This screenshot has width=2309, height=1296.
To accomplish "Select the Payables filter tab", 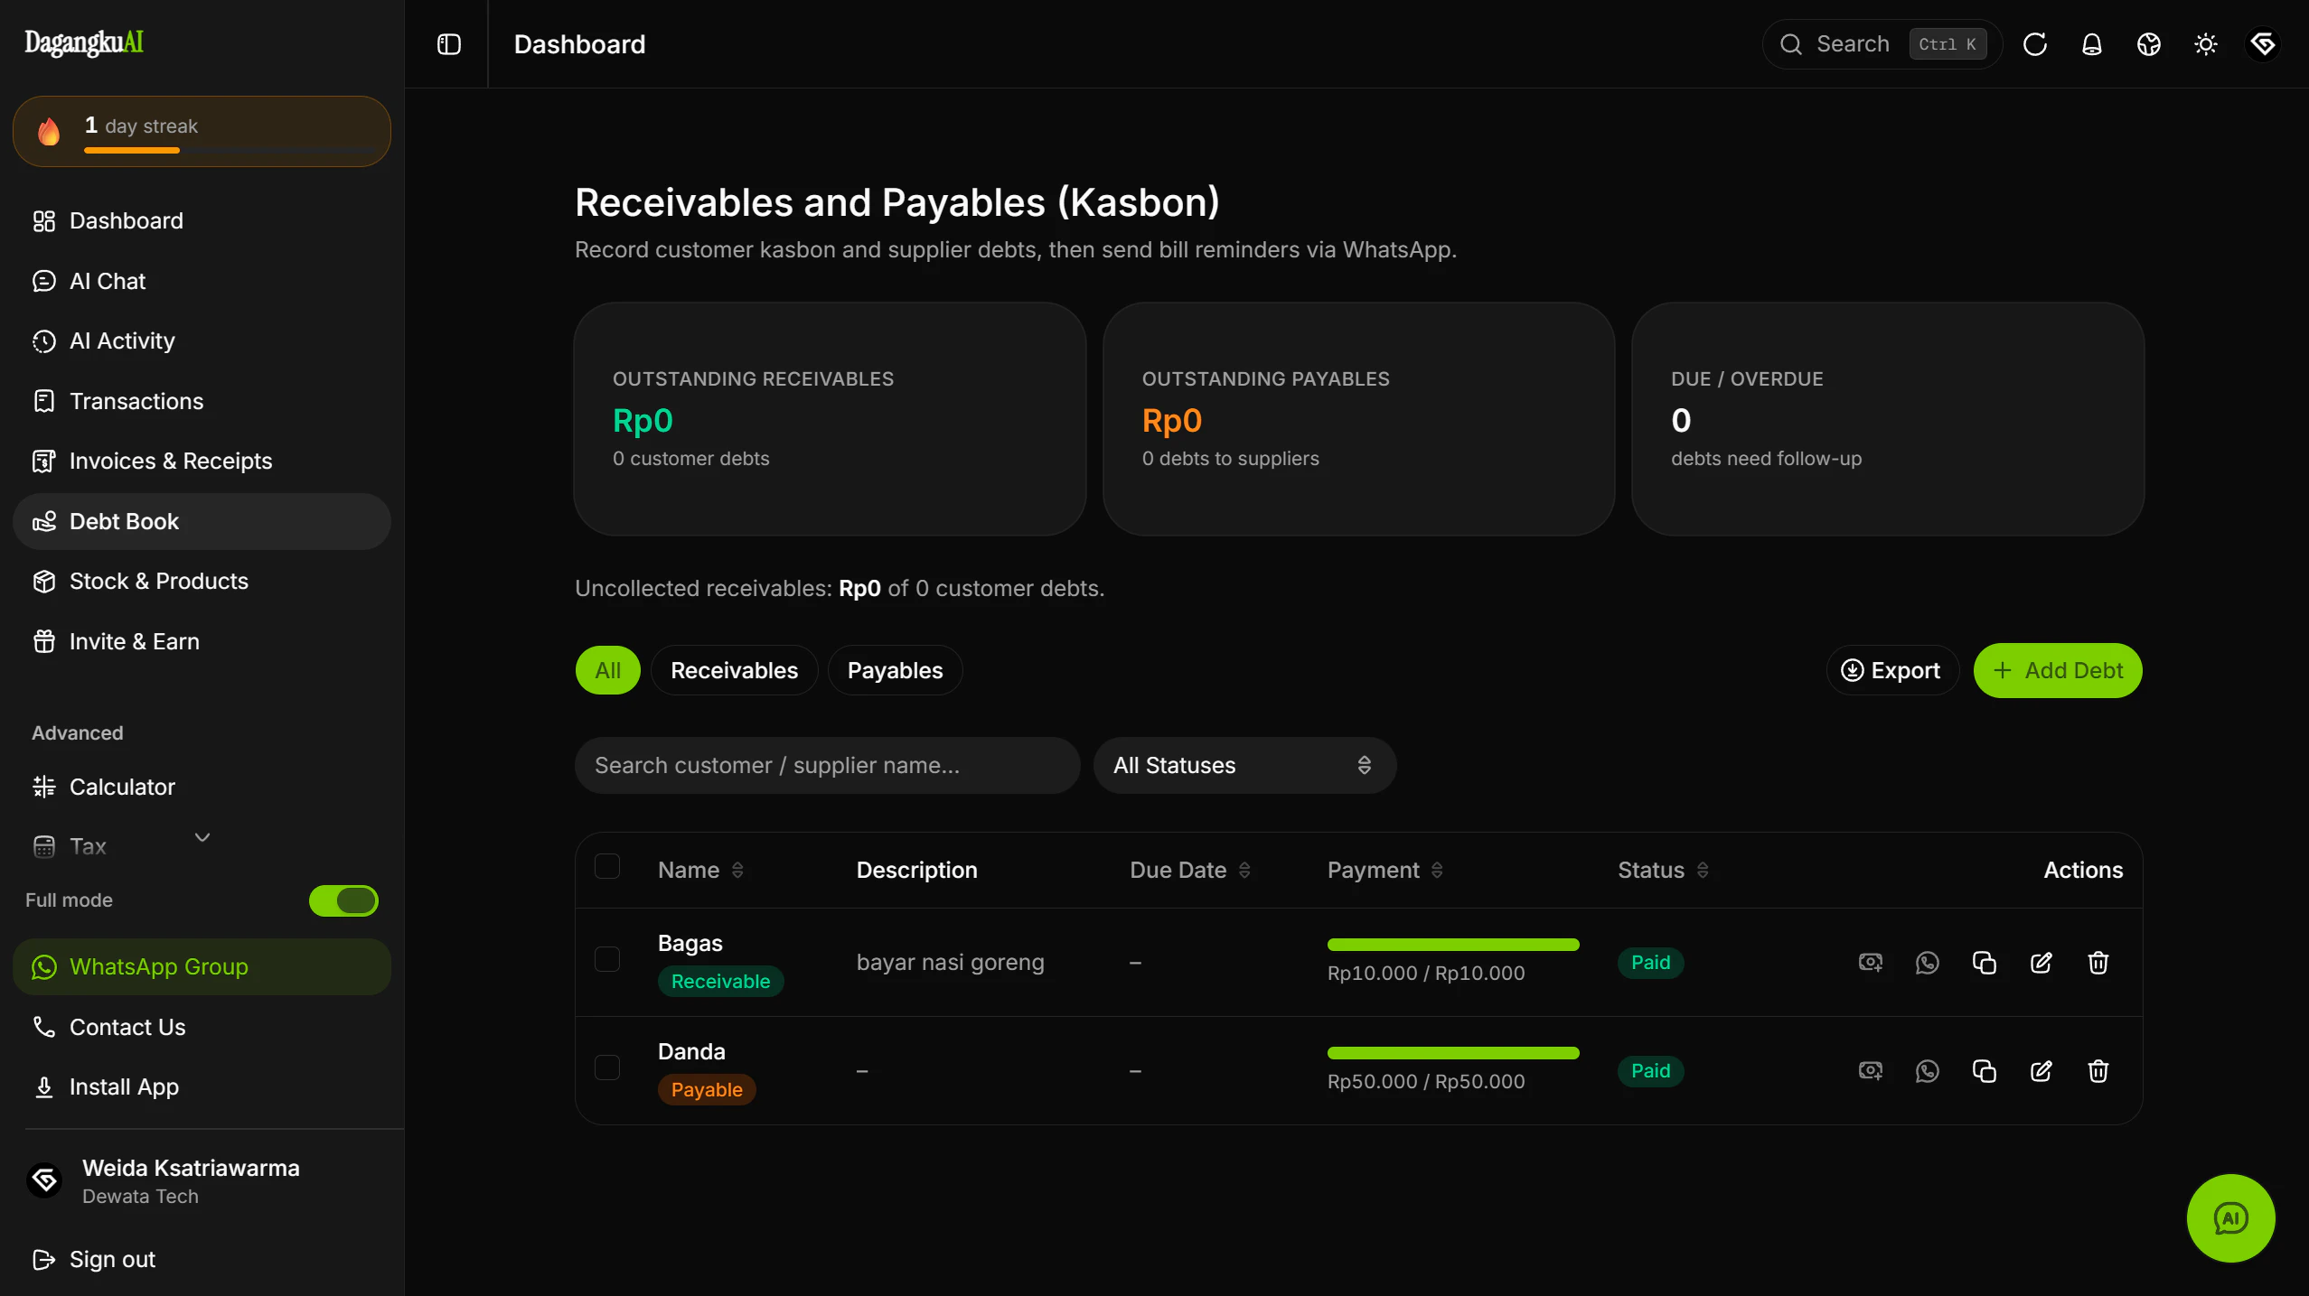I will (x=895, y=670).
